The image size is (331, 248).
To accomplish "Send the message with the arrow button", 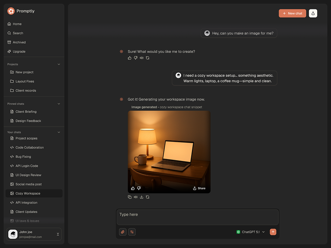I will (x=273, y=232).
